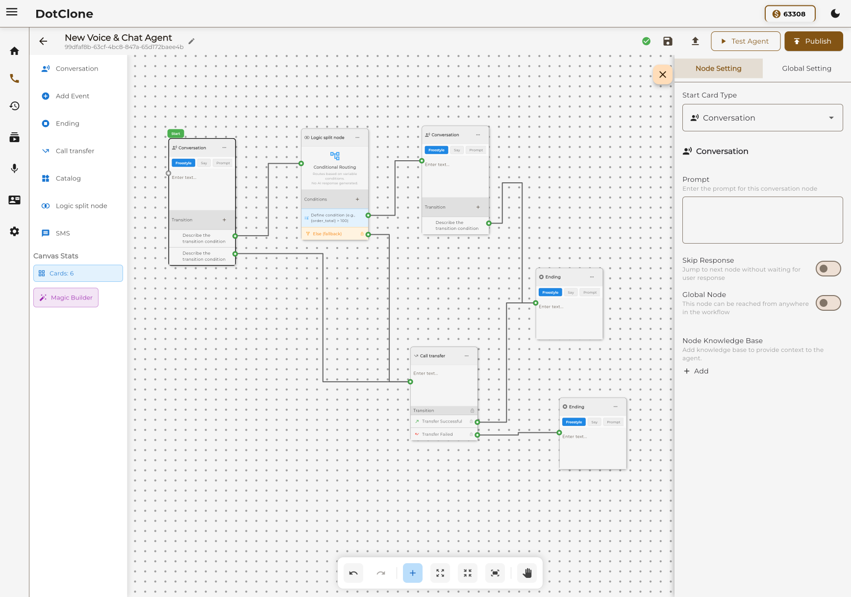Open upper Ending card menu dots
851x597 pixels.
click(592, 277)
